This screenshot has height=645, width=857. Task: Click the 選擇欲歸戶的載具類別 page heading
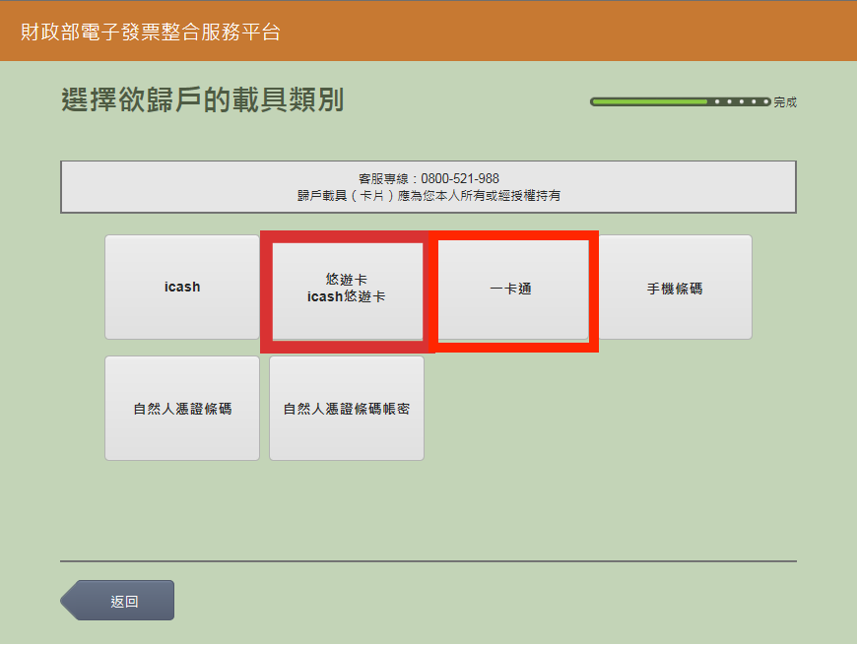[202, 99]
